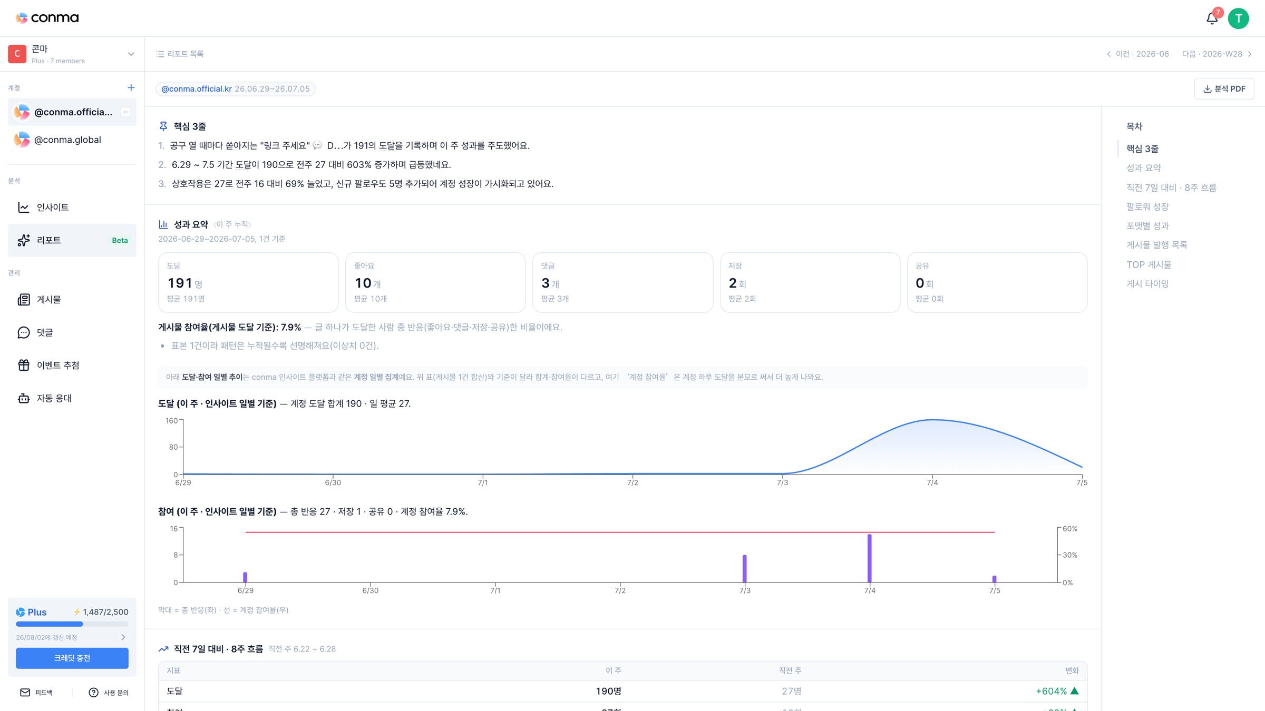Open 게시물 posts management

point(72,299)
